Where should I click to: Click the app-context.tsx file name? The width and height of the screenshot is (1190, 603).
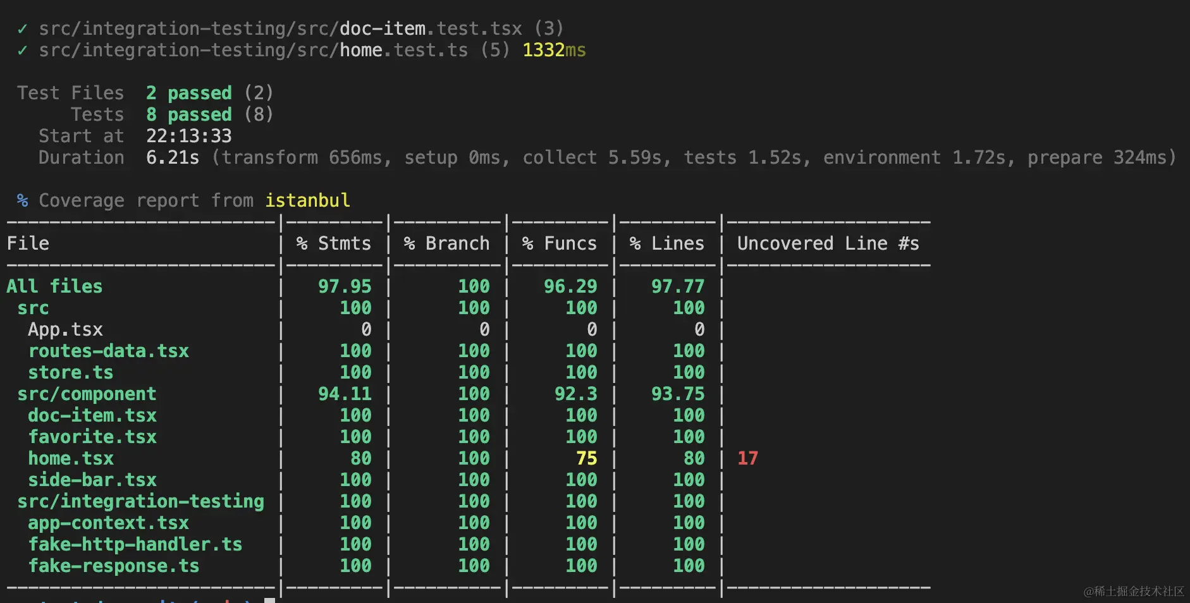pyautogui.click(x=108, y=523)
